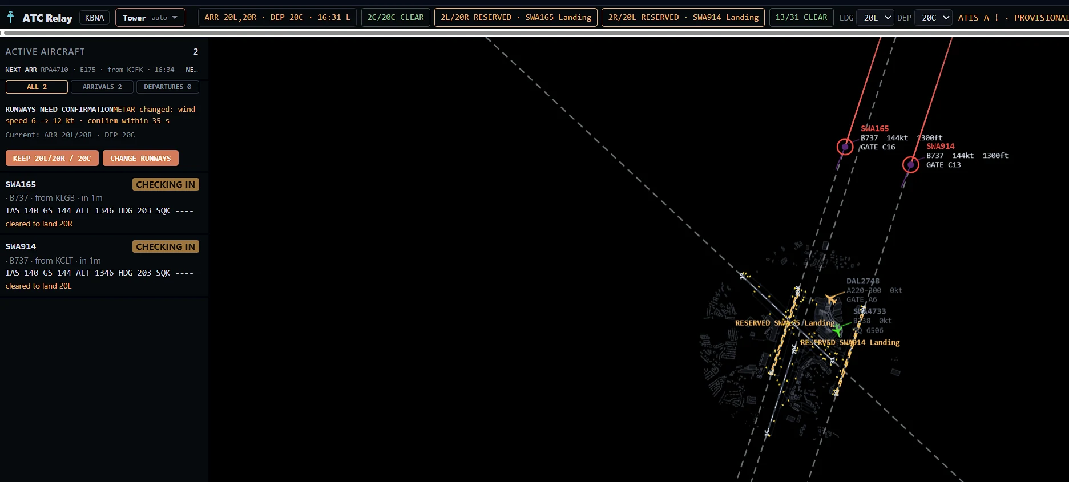Click 'cleared to land 20L' text
Image resolution: width=1069 pixels, height=482 pixels.
point(38,286)
